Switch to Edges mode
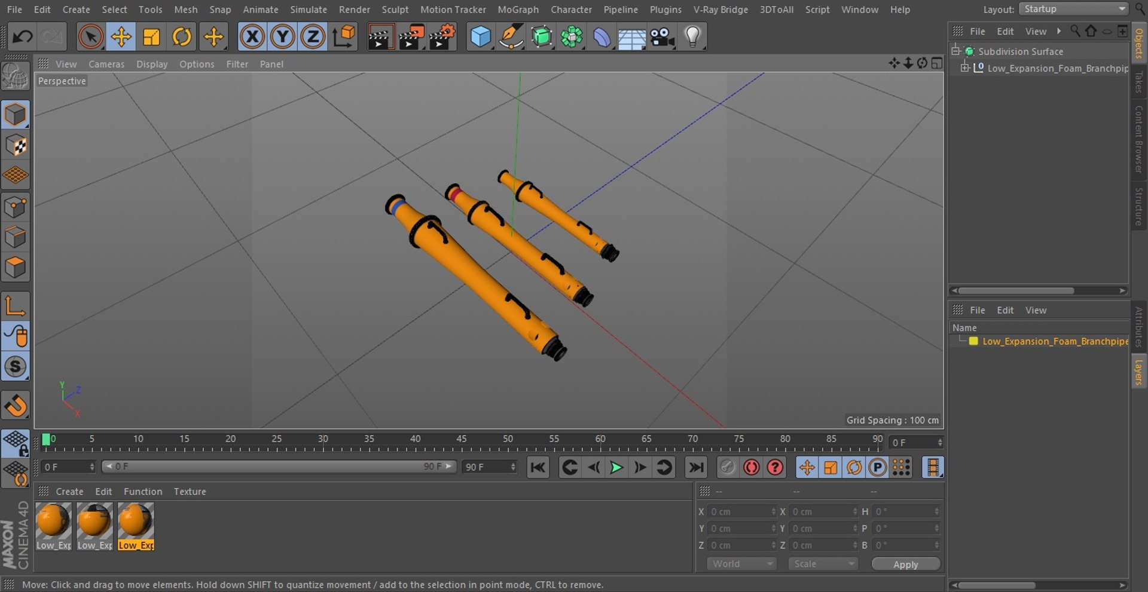The image size is (1148, 592). click(x=16, y=237)
